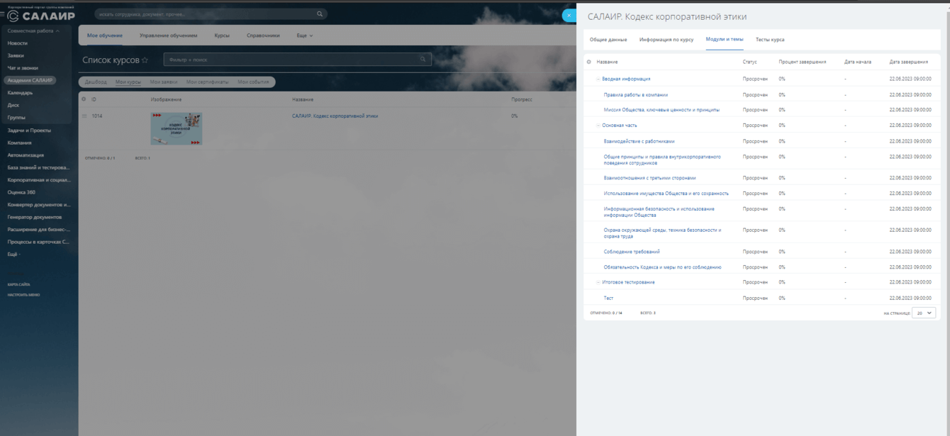
Task: Open the Справочники tab
Action: pos(263,35)
